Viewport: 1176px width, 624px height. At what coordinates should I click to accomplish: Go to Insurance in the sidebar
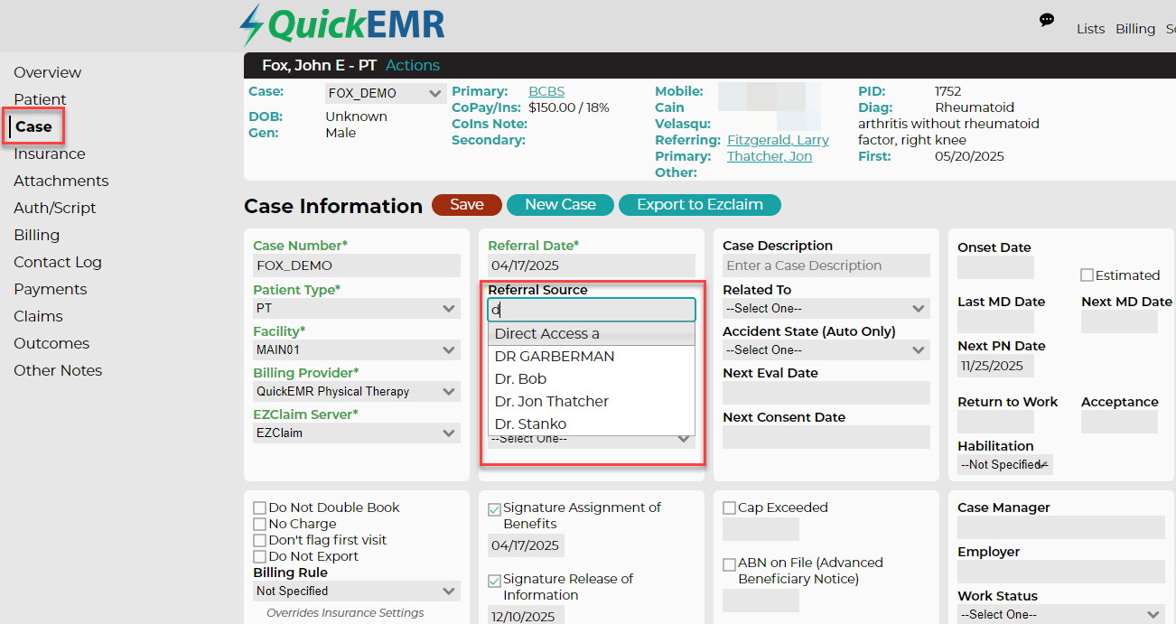tap(50, 154)
